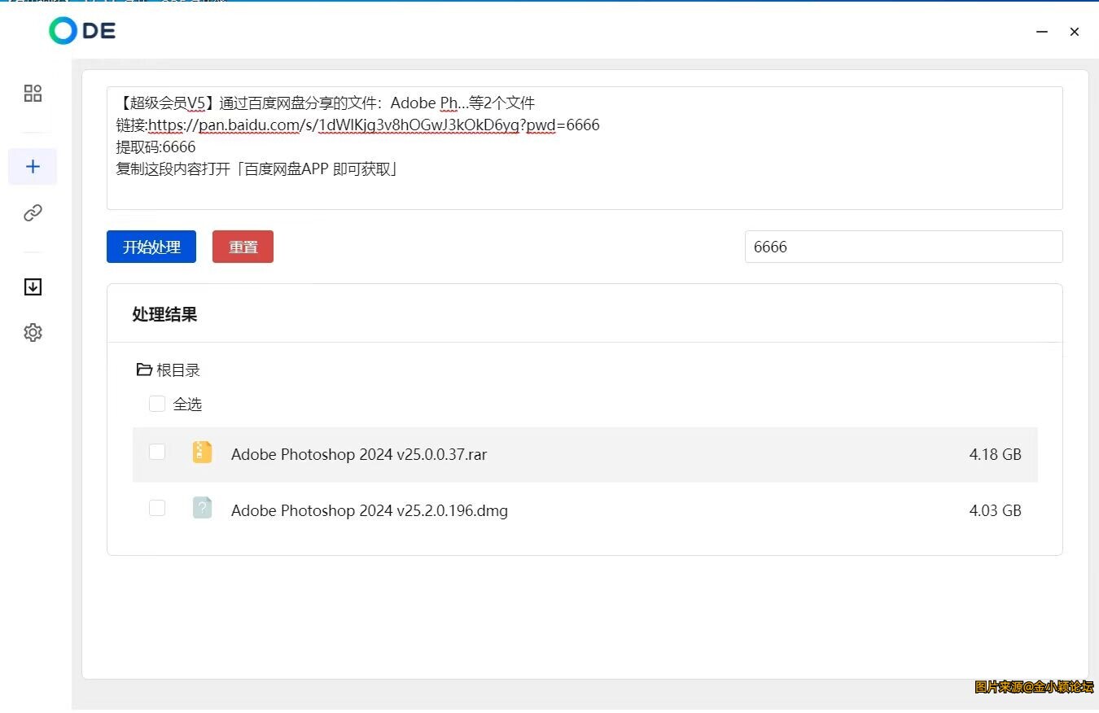Image resolution: width=1099 pixels, height=713 pixels.
Task: Select the plus add-task sidebar icon
Action: tap(33, 167)
